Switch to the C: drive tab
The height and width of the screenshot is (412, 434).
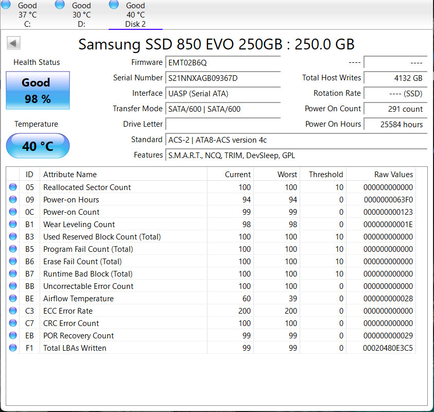tap(27, 15)
